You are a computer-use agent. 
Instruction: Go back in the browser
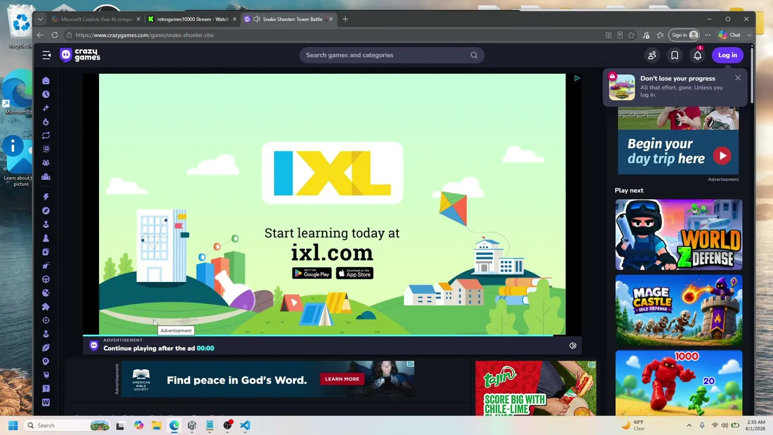click(x=40, y=35)
